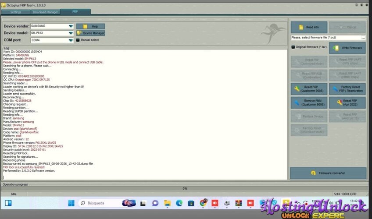Toggle the Original firmware (*.tar) checkbox
The width and height of the screenshot is (372, 219).
[x=293, y=47]
